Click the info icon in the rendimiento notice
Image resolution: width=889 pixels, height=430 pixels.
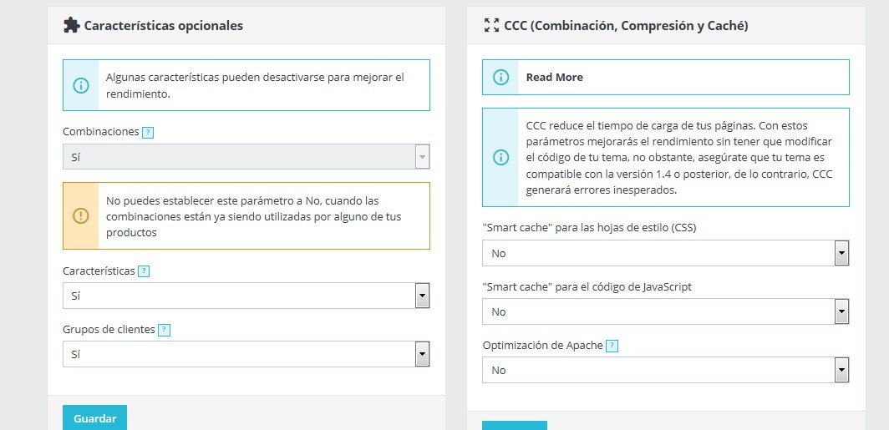point(81,84)
